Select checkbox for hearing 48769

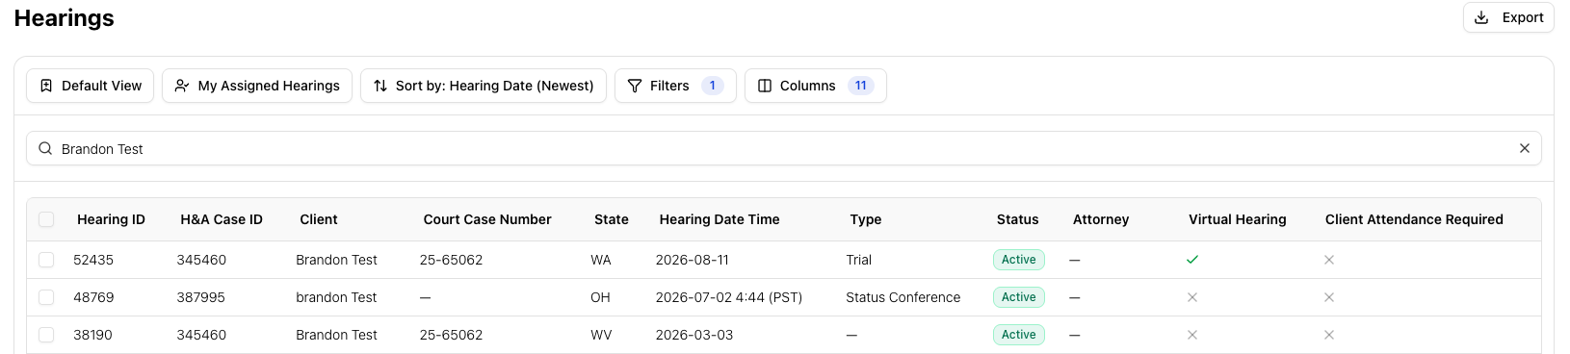(46, 297)
